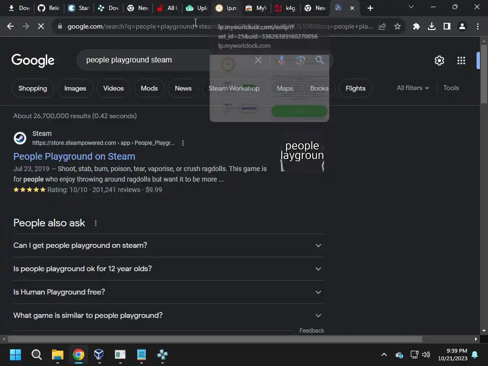Submit search with the magnifier icon
488x366 pixels.
pos(319,60)
